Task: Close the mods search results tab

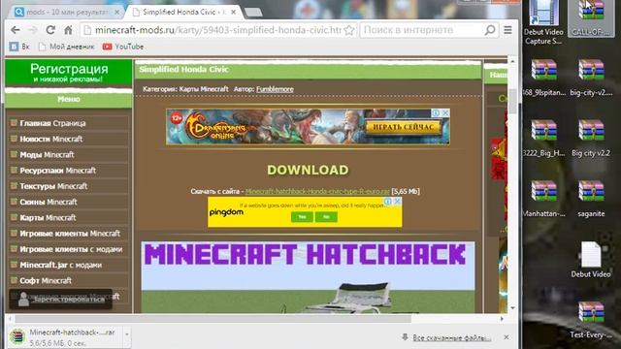Action: [x=116, y=13]
